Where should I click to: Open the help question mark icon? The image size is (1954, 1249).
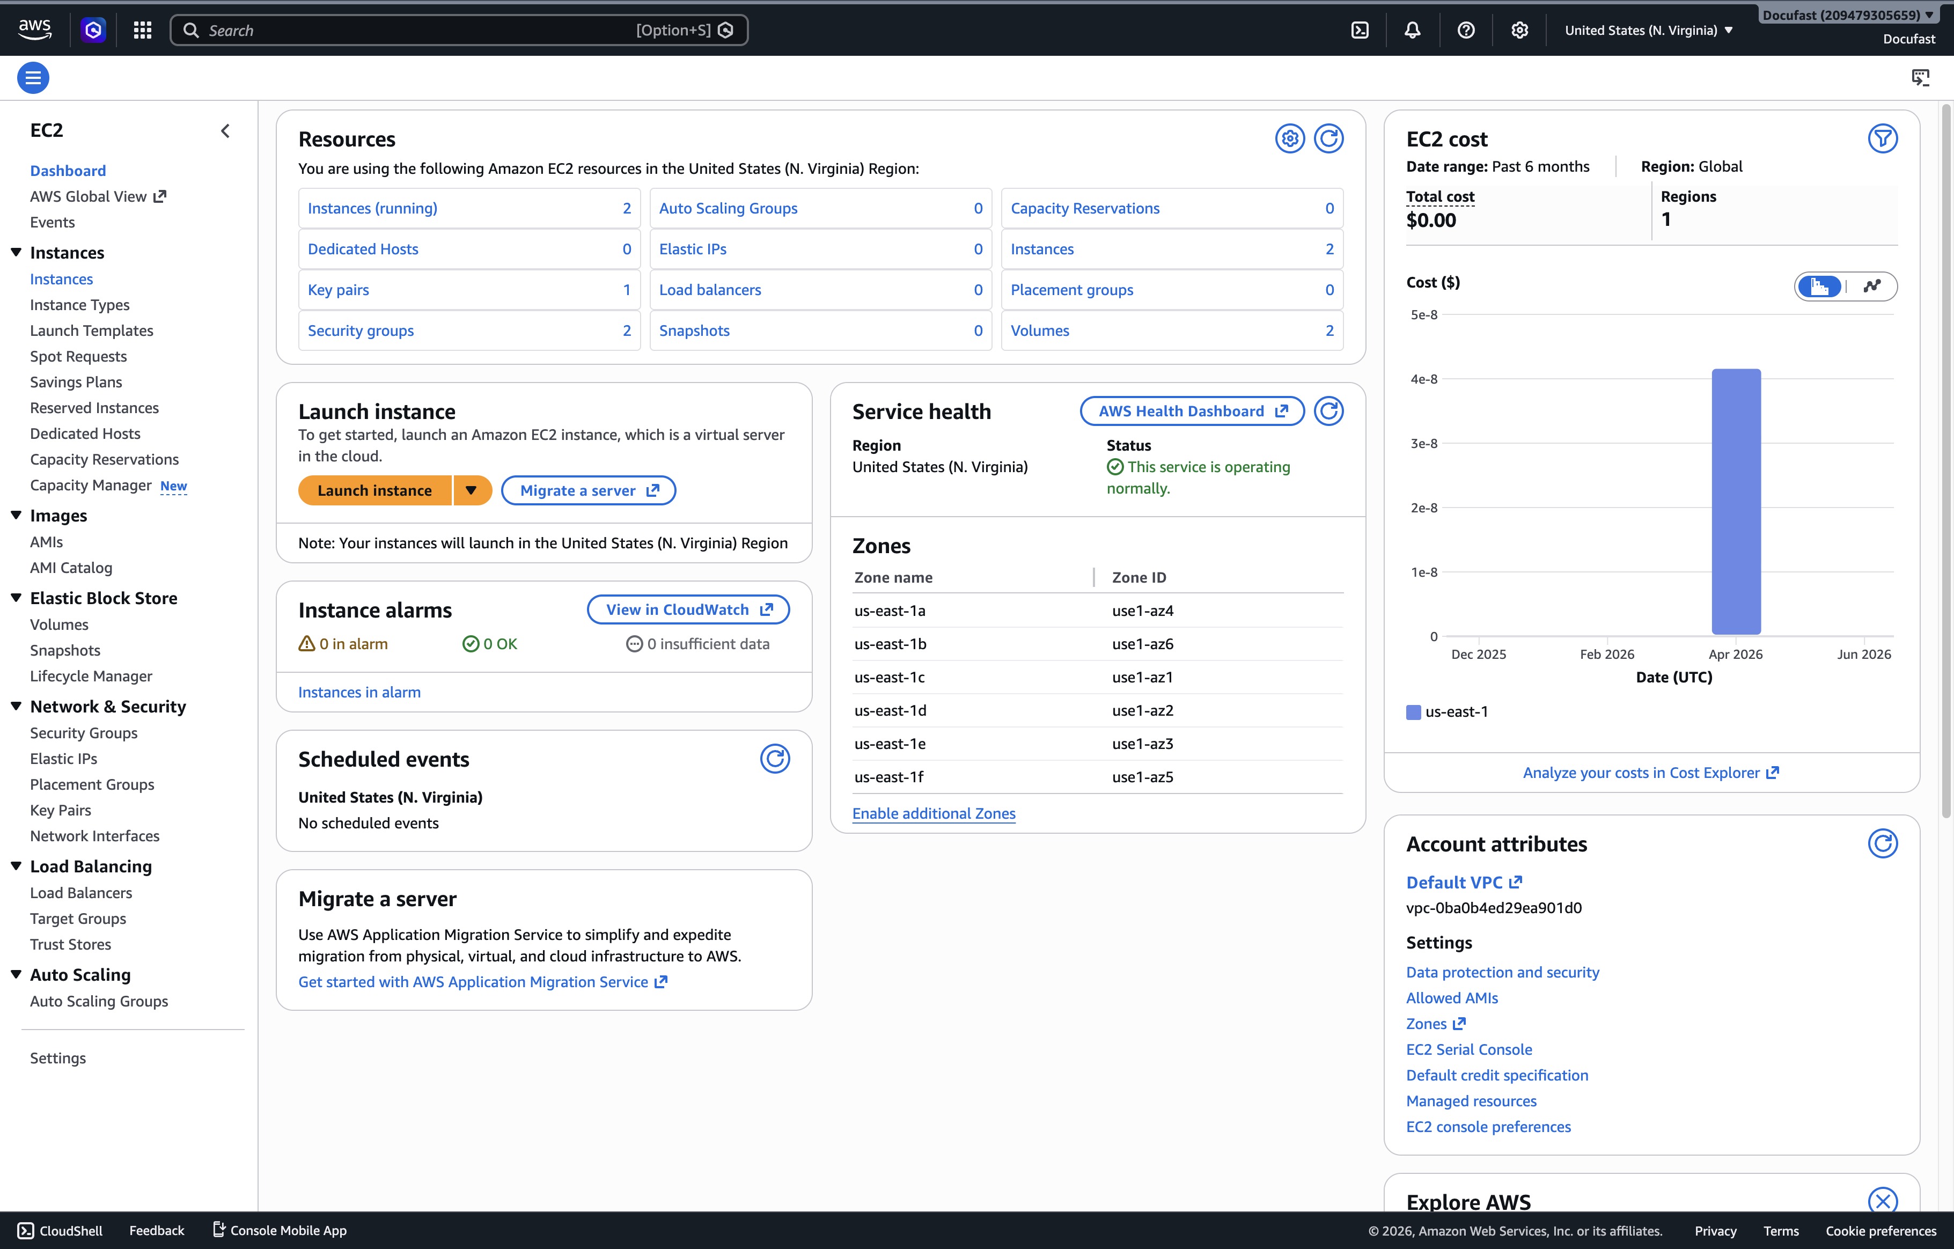(1466, 30)
